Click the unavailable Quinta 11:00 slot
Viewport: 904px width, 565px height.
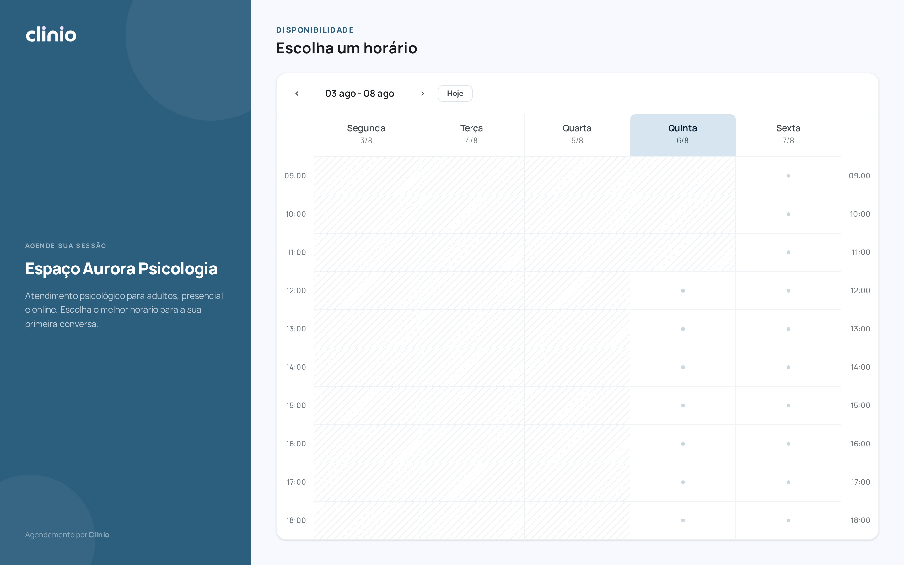[x=682, y=252]
